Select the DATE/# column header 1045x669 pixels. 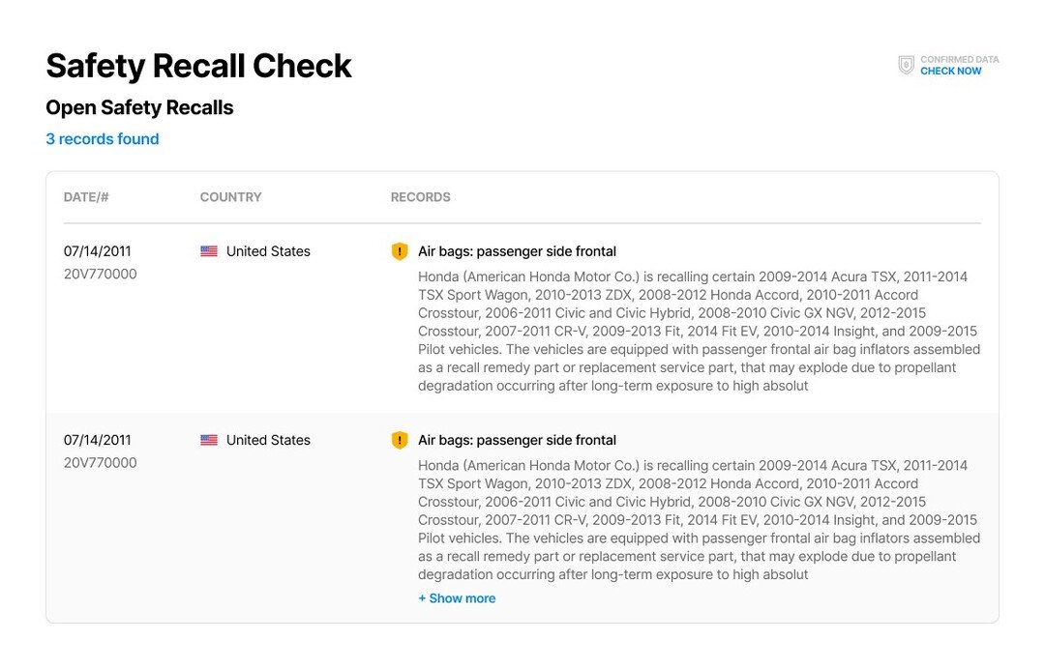tap(85, 197)
